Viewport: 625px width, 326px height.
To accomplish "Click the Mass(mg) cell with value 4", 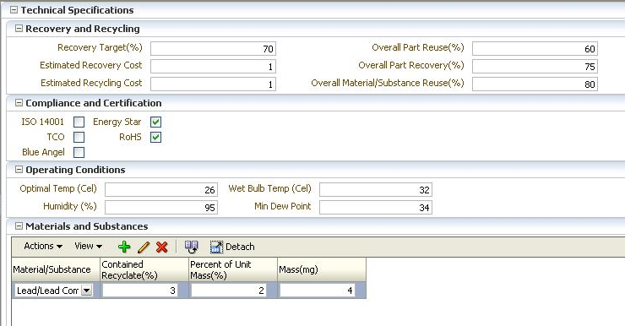I will [318, 291].
